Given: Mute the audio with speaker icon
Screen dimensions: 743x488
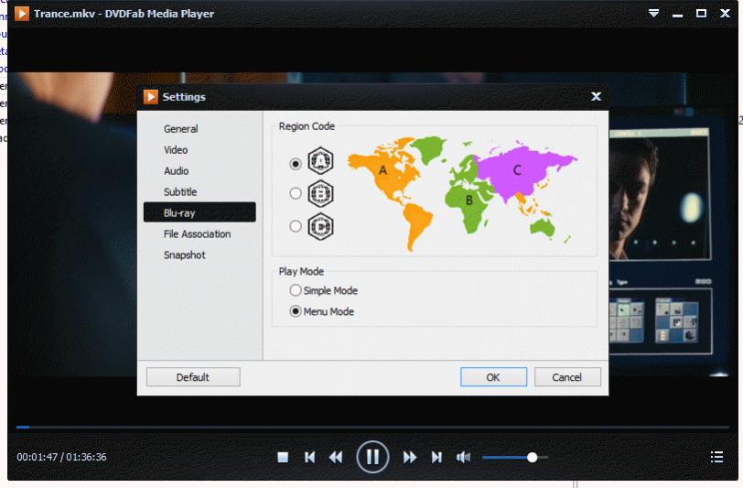Looking at the screenshot, I should (x=463, y=457).
